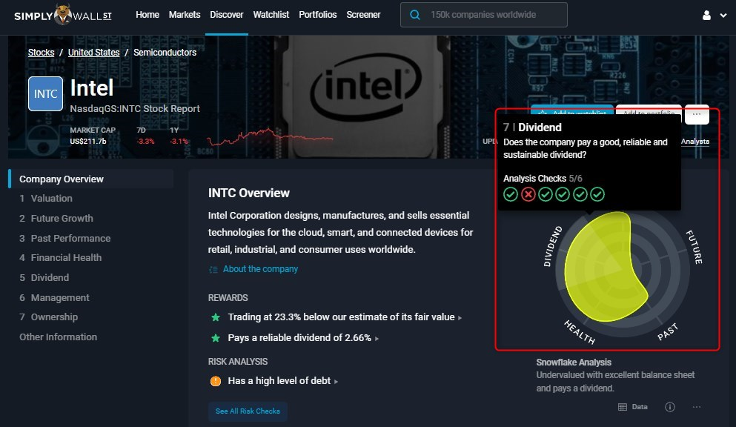The image size is (736, 427).
Task: Click the sixth dividend check icon
Action: 597,194
